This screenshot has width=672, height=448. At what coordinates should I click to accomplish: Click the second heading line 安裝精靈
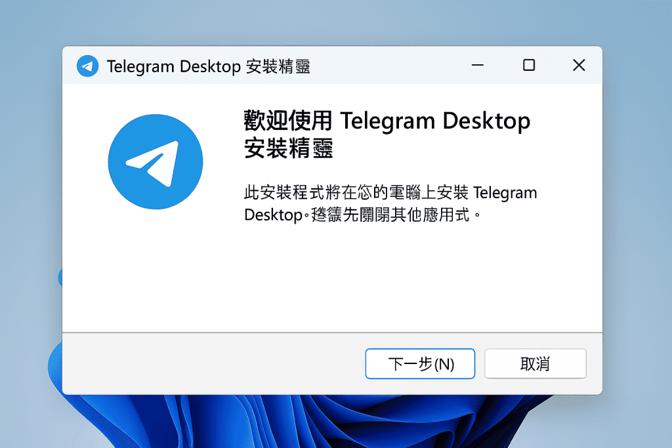point(288,149)
